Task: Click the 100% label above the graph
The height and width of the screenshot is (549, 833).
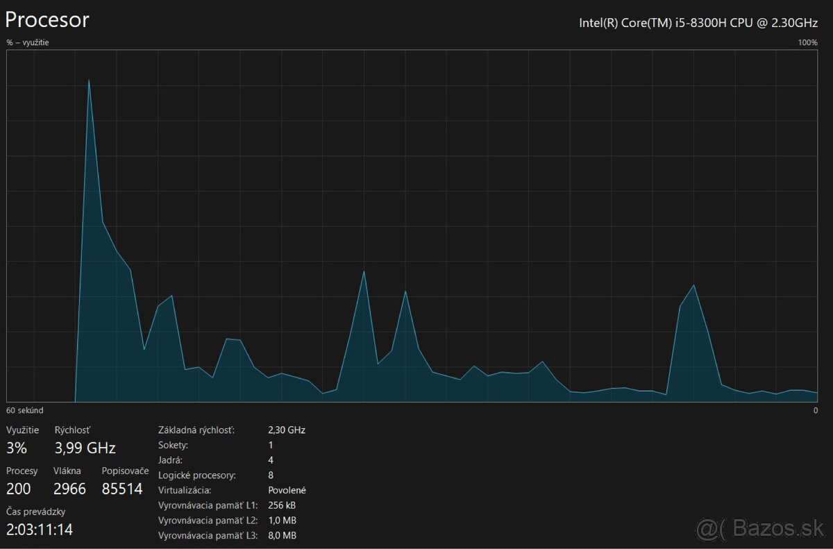Action: pyautogui.click(x=807, y=42)
